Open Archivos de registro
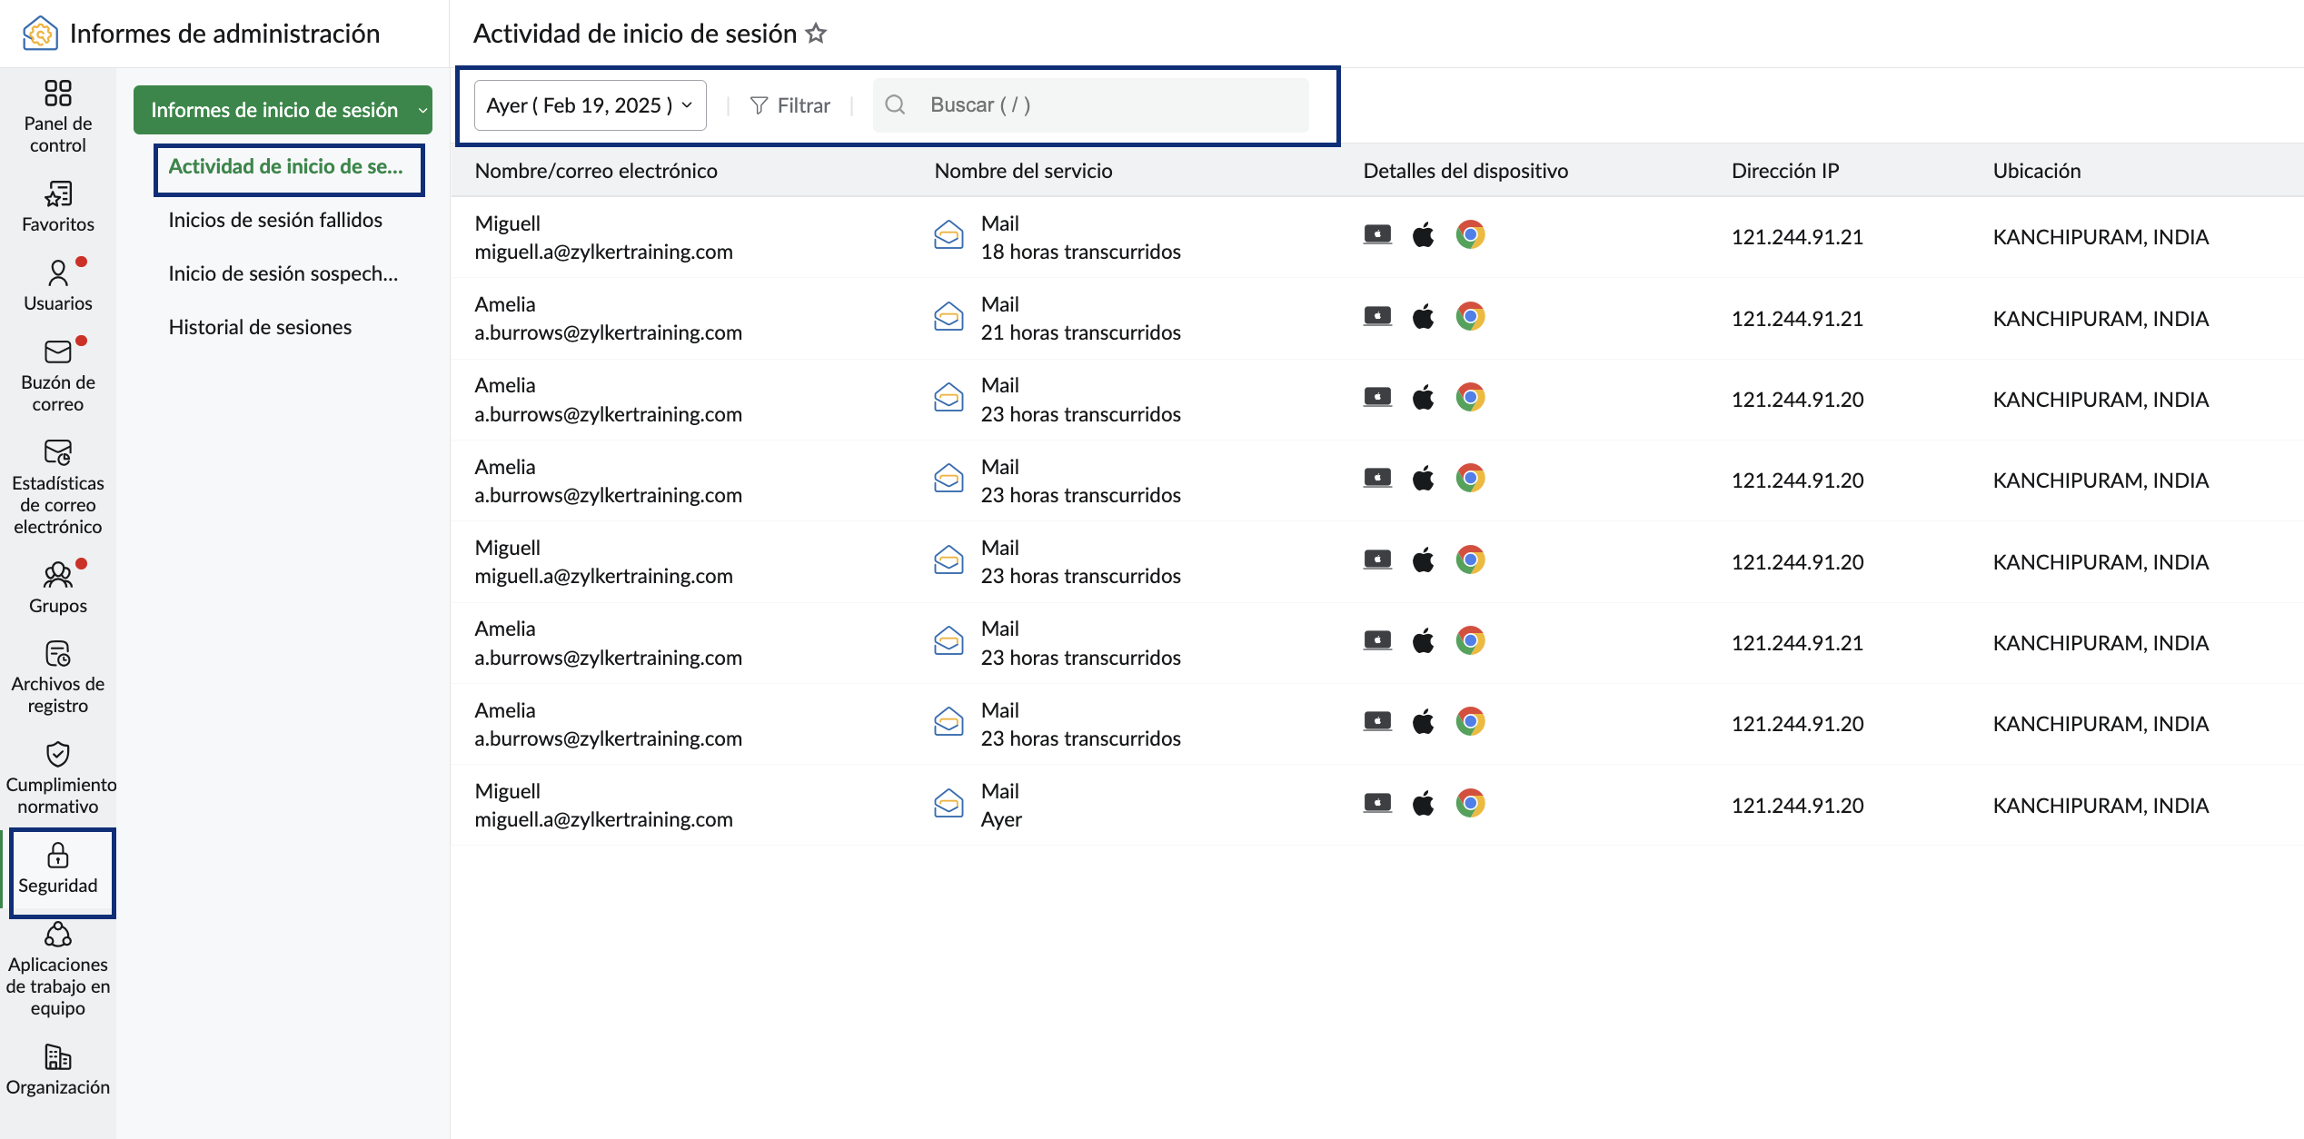 57,678
